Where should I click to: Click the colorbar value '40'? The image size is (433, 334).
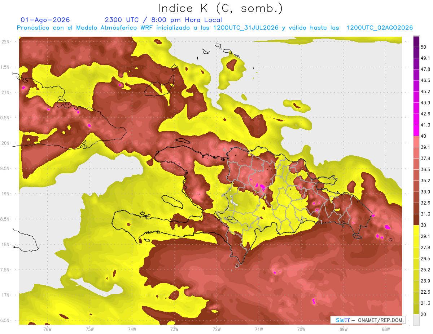tap(424, 136)
